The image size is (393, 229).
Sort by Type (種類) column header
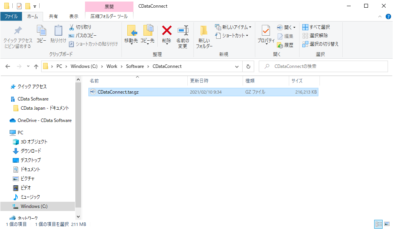pyautogui.click(x=266, y=81)
